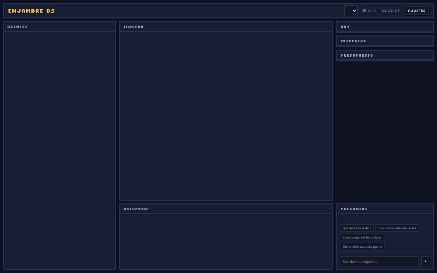The width and height of the screenshot is (437, 273).
Task: Expand the INSPECTOR panel
Action: [385, 41]
